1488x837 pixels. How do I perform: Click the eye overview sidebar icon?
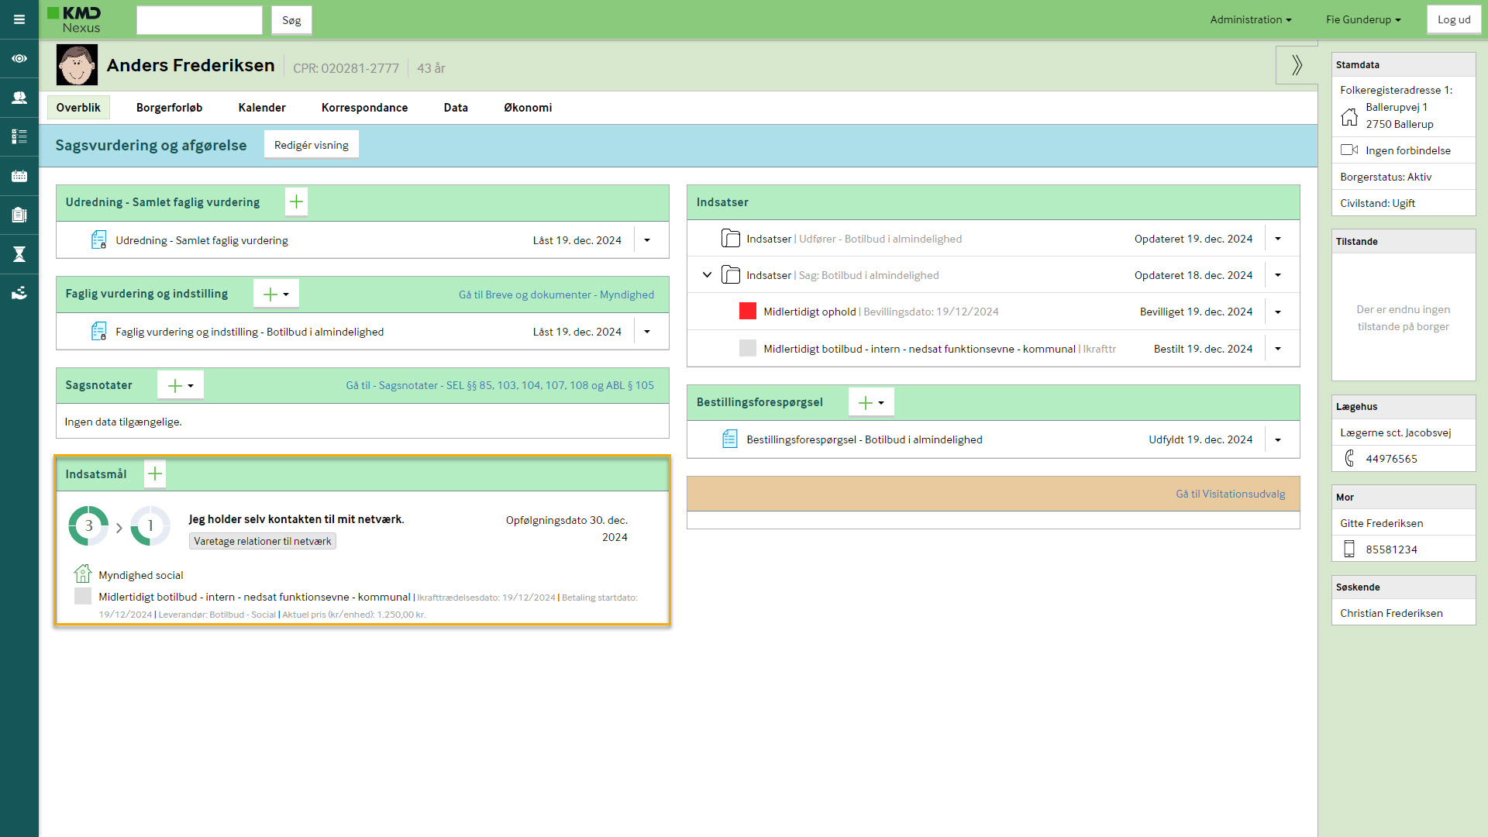tap(19, 59)
